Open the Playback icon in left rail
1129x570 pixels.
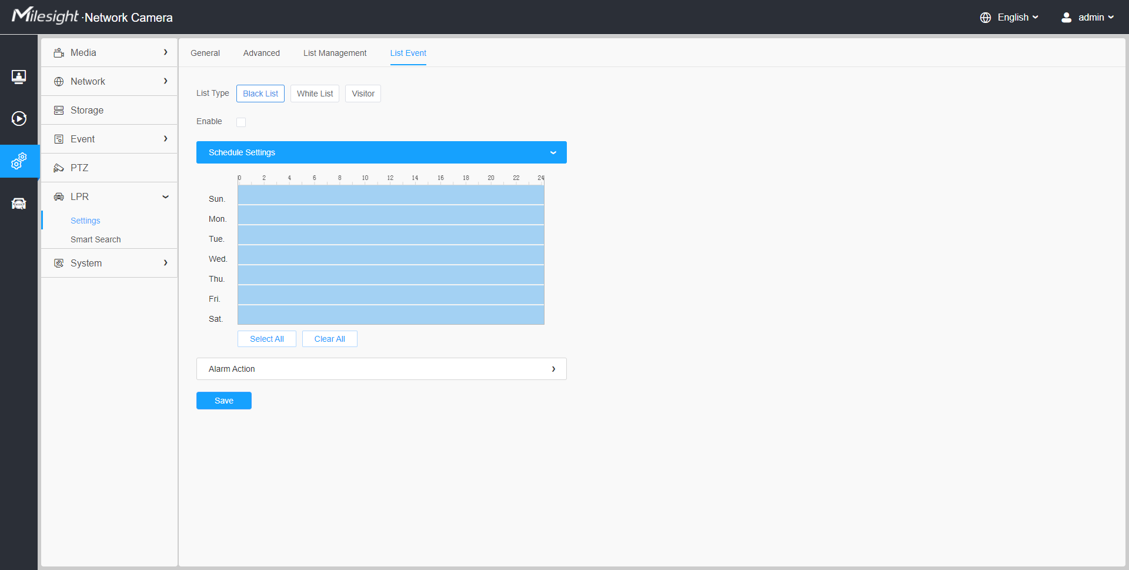(19, 119)
